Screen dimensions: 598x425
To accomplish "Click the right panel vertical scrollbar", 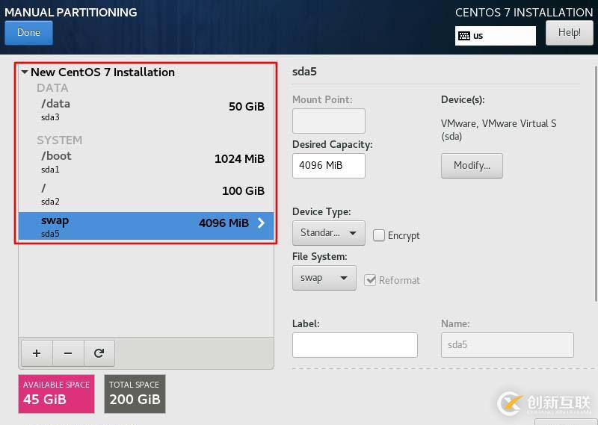I will pyautogui.click(x=596, y=183).
